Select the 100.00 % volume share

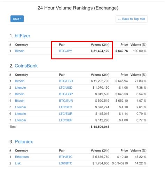pos(140,51)
